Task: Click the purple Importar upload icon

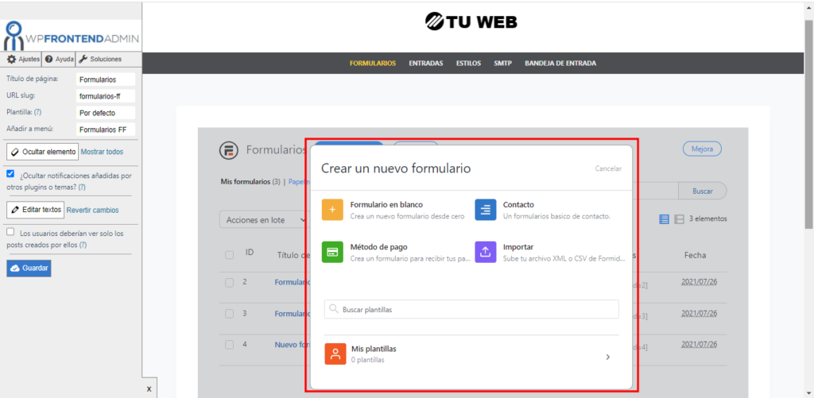Action: (x=485, y=252)
